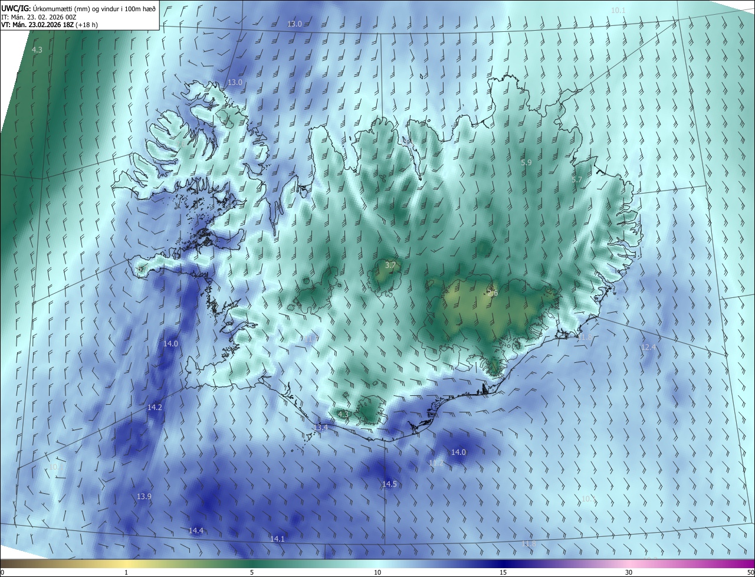Pick the yellow colorbar section above tick 1
The height and width of the screenshot is (577, 755).
click(x=126, y=563)
